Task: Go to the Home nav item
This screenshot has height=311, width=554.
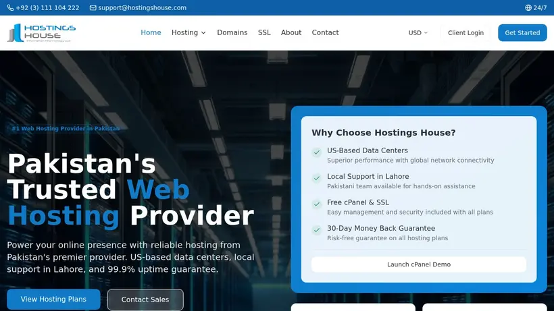Action: click(x=151, y=32)
